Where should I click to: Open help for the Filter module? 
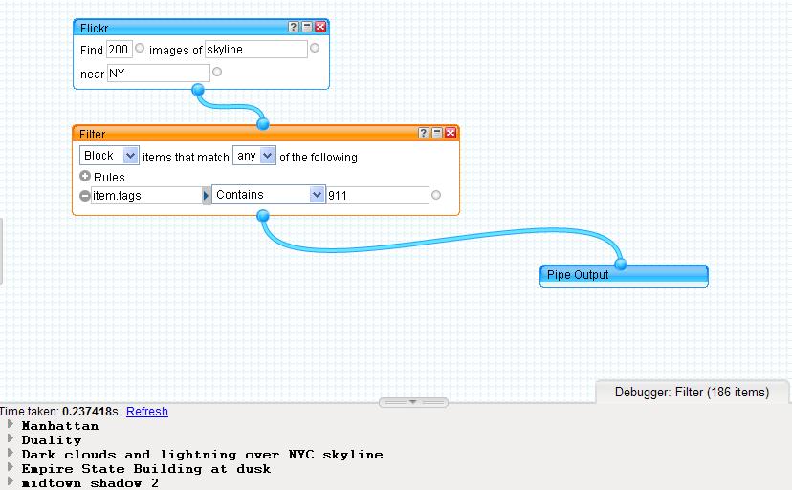(424, 134)
